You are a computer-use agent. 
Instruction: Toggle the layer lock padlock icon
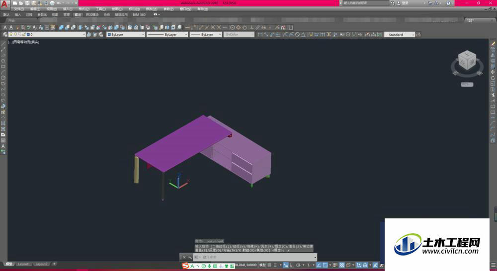pos(24,34)
